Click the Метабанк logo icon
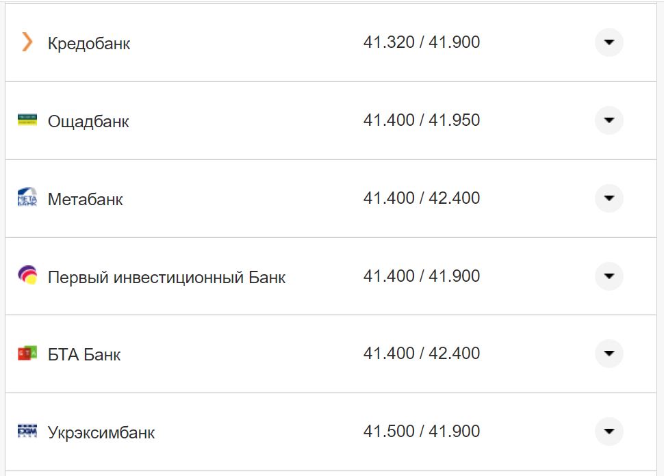This screenshot has width=664, height=476. pyautogui.click(x=27, y=198)
